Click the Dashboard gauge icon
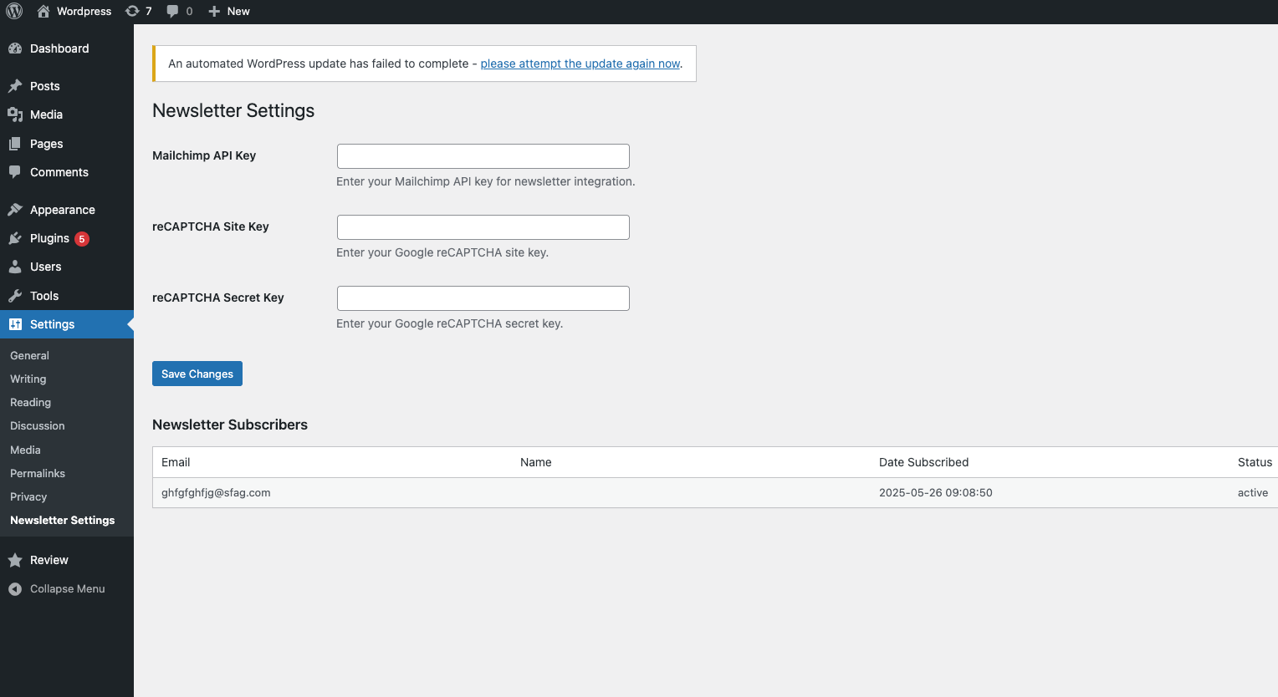This screenshot has height=697, width=1278. pos(15,48)
